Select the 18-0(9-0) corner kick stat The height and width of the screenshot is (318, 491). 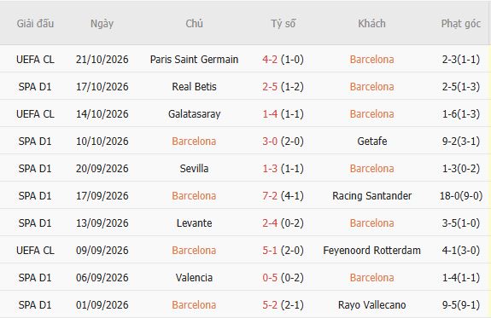460,196
